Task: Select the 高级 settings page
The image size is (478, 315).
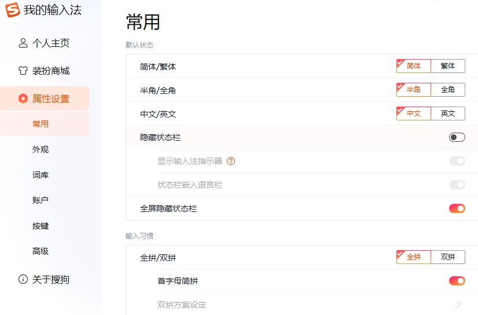Action: [41, 251]
